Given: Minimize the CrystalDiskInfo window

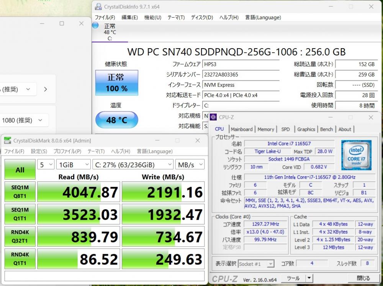Looking at the screenshot, I should coord(330,6).
